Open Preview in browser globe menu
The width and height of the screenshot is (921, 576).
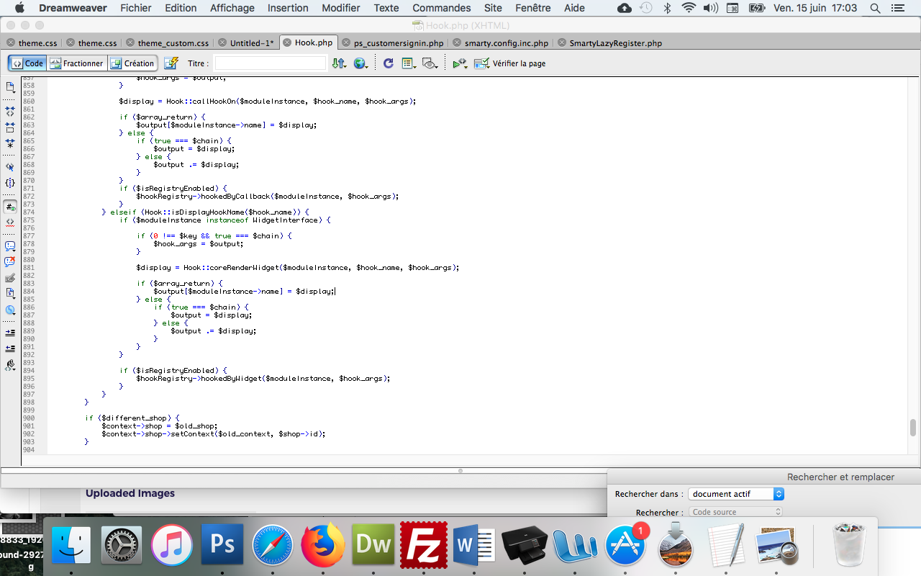click(x=360, y=63)
